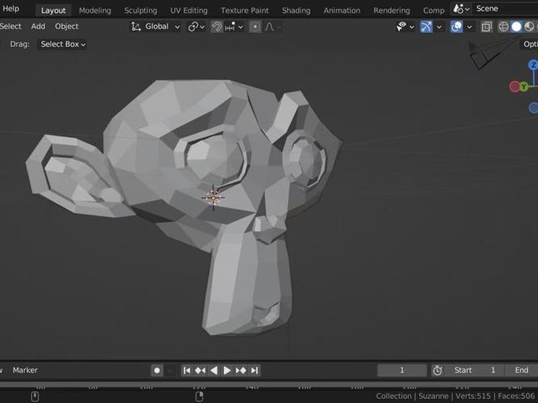Screen dimensions: 538x403
Task: Click the End frame field
Action: click(x=522, y=371)
